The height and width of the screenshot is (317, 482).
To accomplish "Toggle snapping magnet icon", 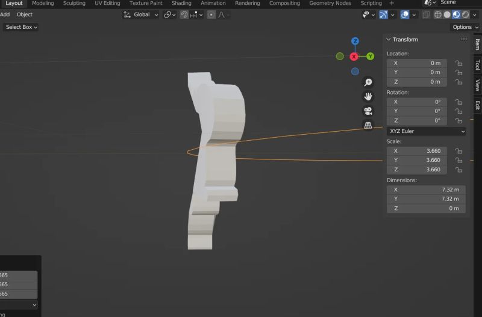I will tap(184, 14).
